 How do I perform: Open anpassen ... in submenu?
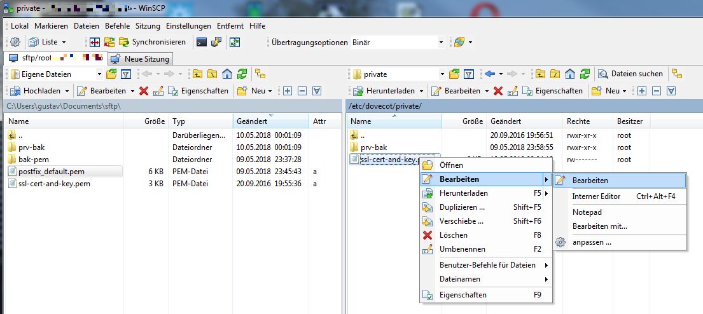coord(620,242)
